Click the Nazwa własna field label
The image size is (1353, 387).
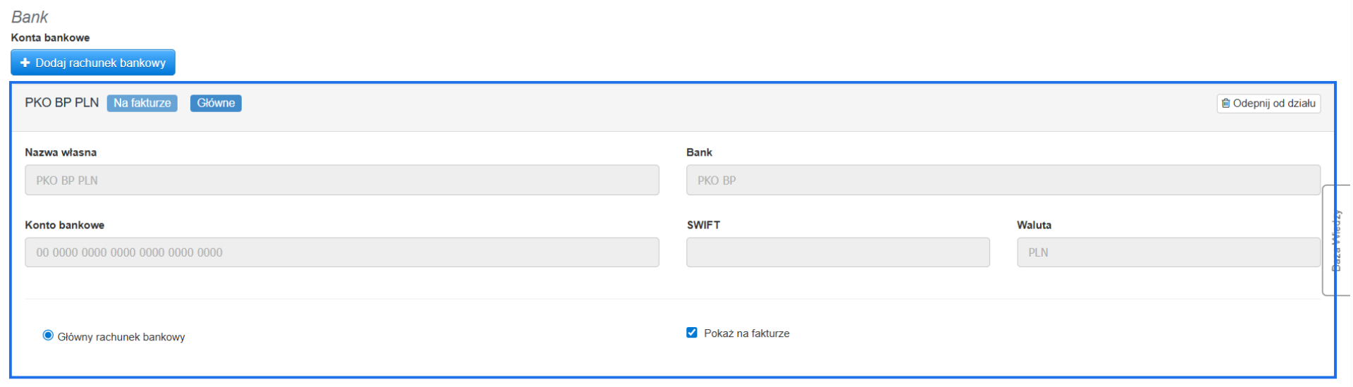(x=61, y=152)
